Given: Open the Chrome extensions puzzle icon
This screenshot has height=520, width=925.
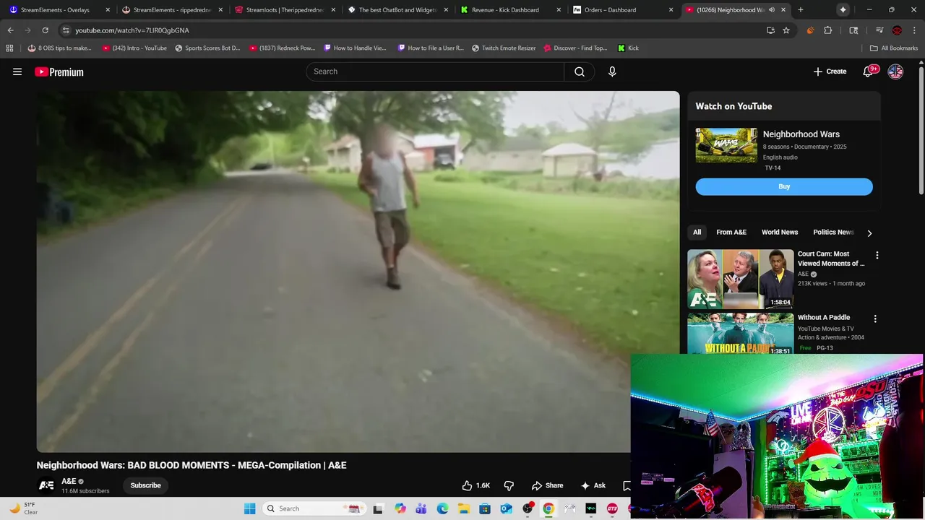Looking at the screenshot, I should point(828,30).
